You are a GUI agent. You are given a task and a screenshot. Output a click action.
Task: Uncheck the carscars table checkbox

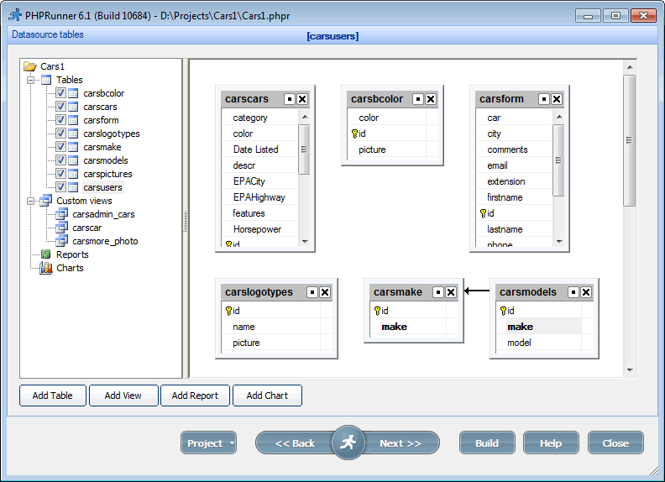[x=60, y=107]
